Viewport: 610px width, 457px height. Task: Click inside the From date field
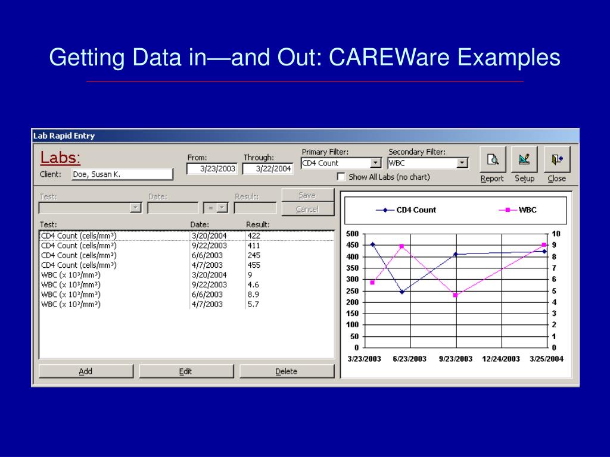coord(211,168)
